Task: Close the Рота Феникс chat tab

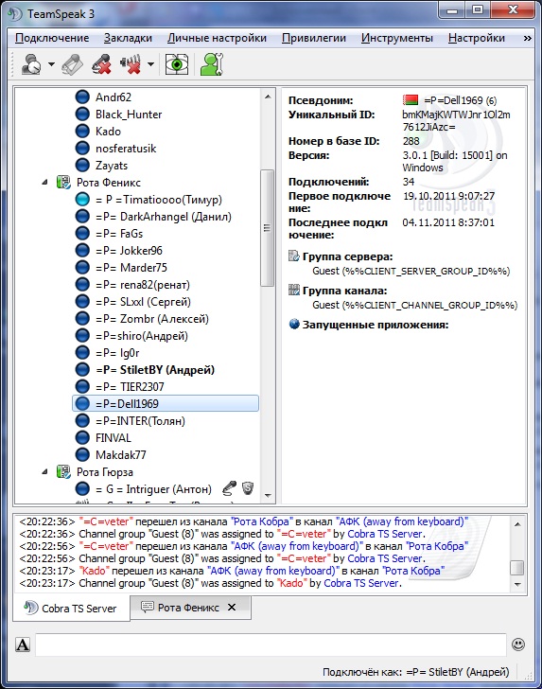Action: pos(232,608)
